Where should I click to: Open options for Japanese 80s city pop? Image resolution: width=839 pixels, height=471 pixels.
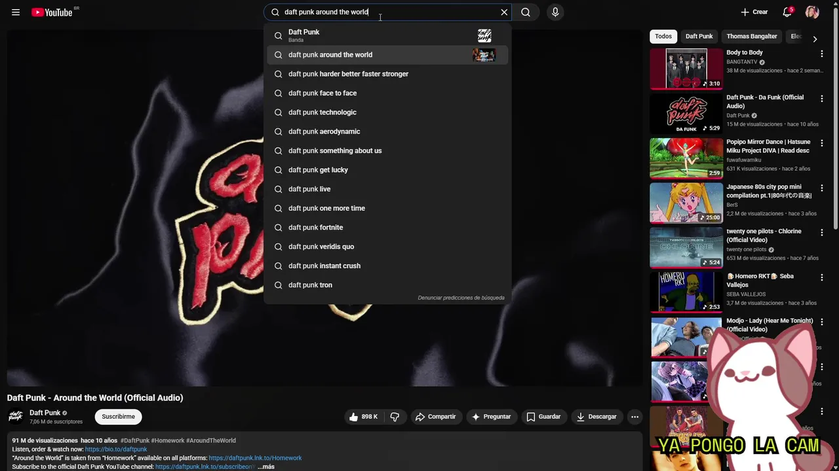pos(821,188)
